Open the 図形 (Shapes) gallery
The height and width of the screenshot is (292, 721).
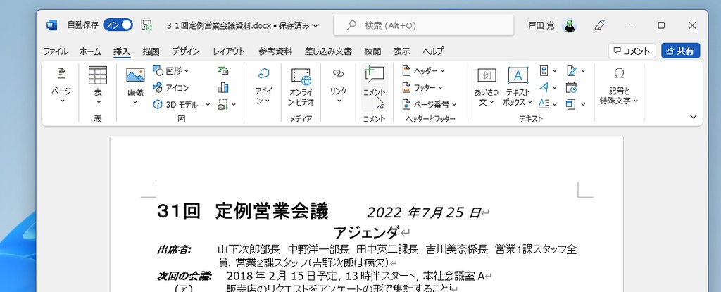pyautogui.click(x=170, y=71)
